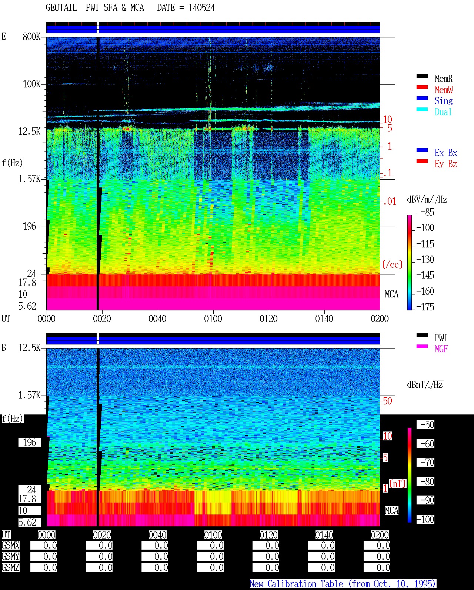Image resolution: width=474 pixels, height=590 pixels.
Task: Click the "Ex Bx" legend label
Action: (446, 153)
